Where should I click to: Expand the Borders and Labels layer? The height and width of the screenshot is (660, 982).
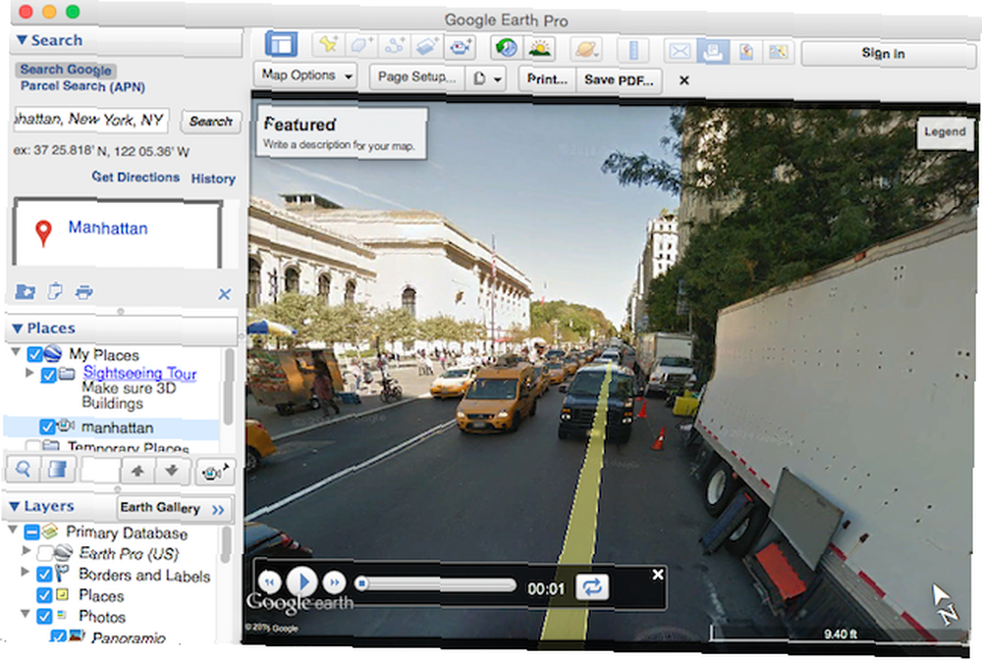[26, 571]
